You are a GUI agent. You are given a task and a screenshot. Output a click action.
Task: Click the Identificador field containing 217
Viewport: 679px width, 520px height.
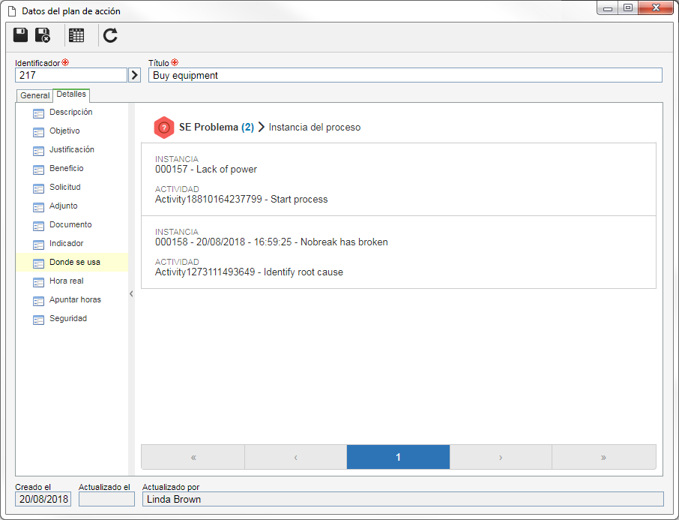(x=71, y=75)
